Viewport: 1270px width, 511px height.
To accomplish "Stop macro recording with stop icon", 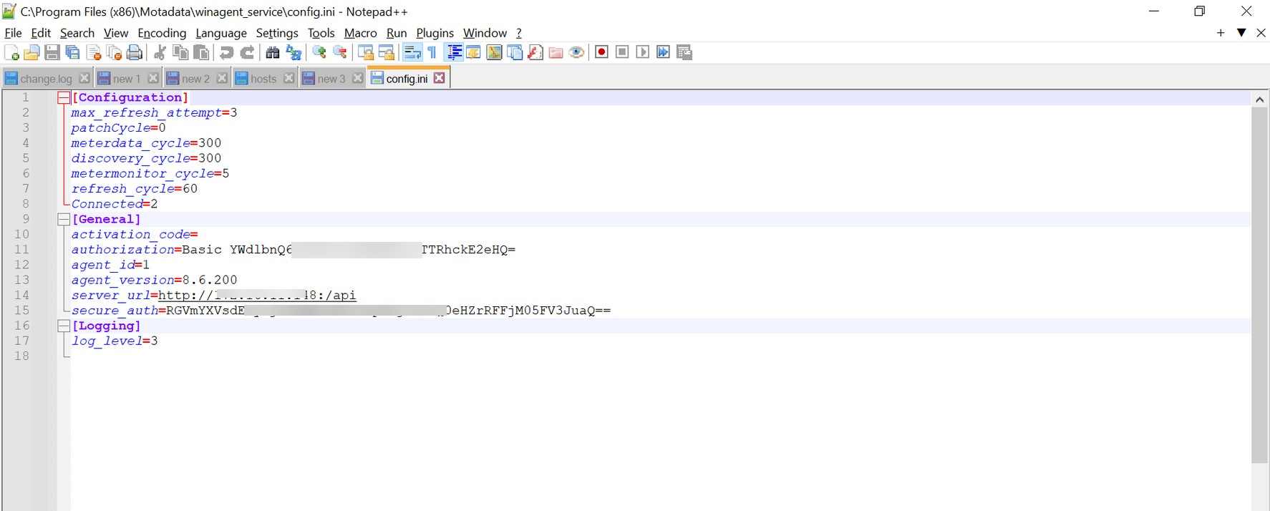I will (x=622, y=52).
